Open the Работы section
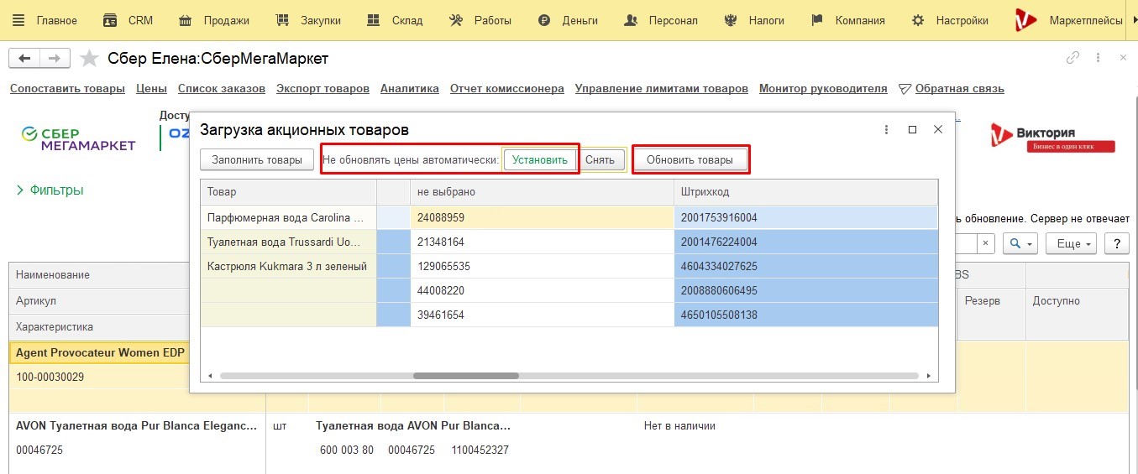1138x474 pixels. click(480, 20)
